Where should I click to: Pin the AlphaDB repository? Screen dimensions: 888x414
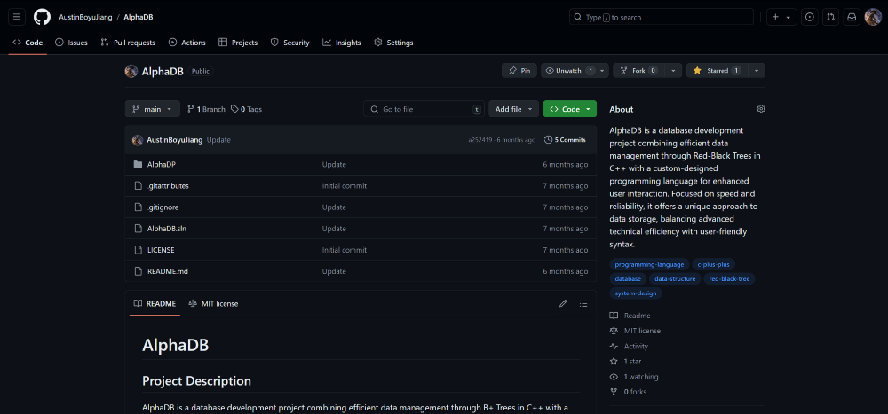pyautogui.click(x=519, y=70)
